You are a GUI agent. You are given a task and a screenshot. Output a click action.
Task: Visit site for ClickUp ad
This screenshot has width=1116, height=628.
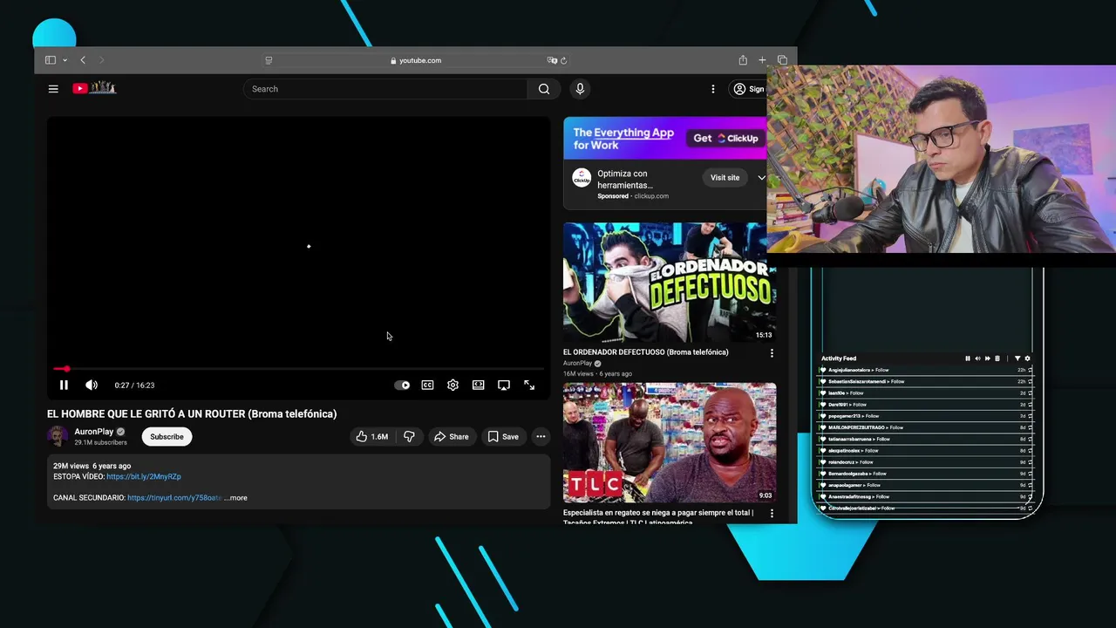coord(725,178)
